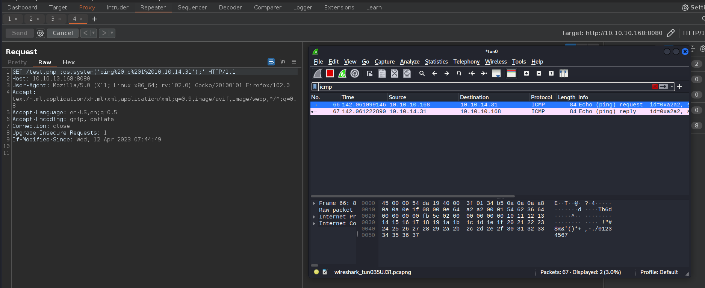Open Wireshark Telephony menu
Image resolution: width=705 pixels, height=288 pixels.
(466, 62)
